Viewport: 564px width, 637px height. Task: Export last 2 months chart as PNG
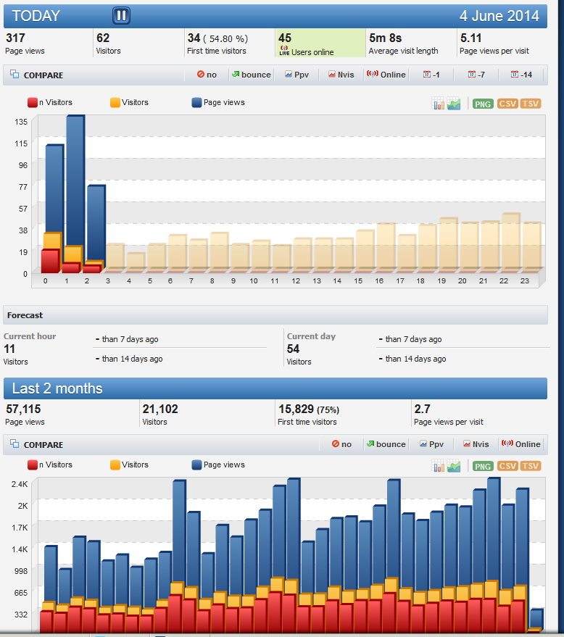coord(483,467)
